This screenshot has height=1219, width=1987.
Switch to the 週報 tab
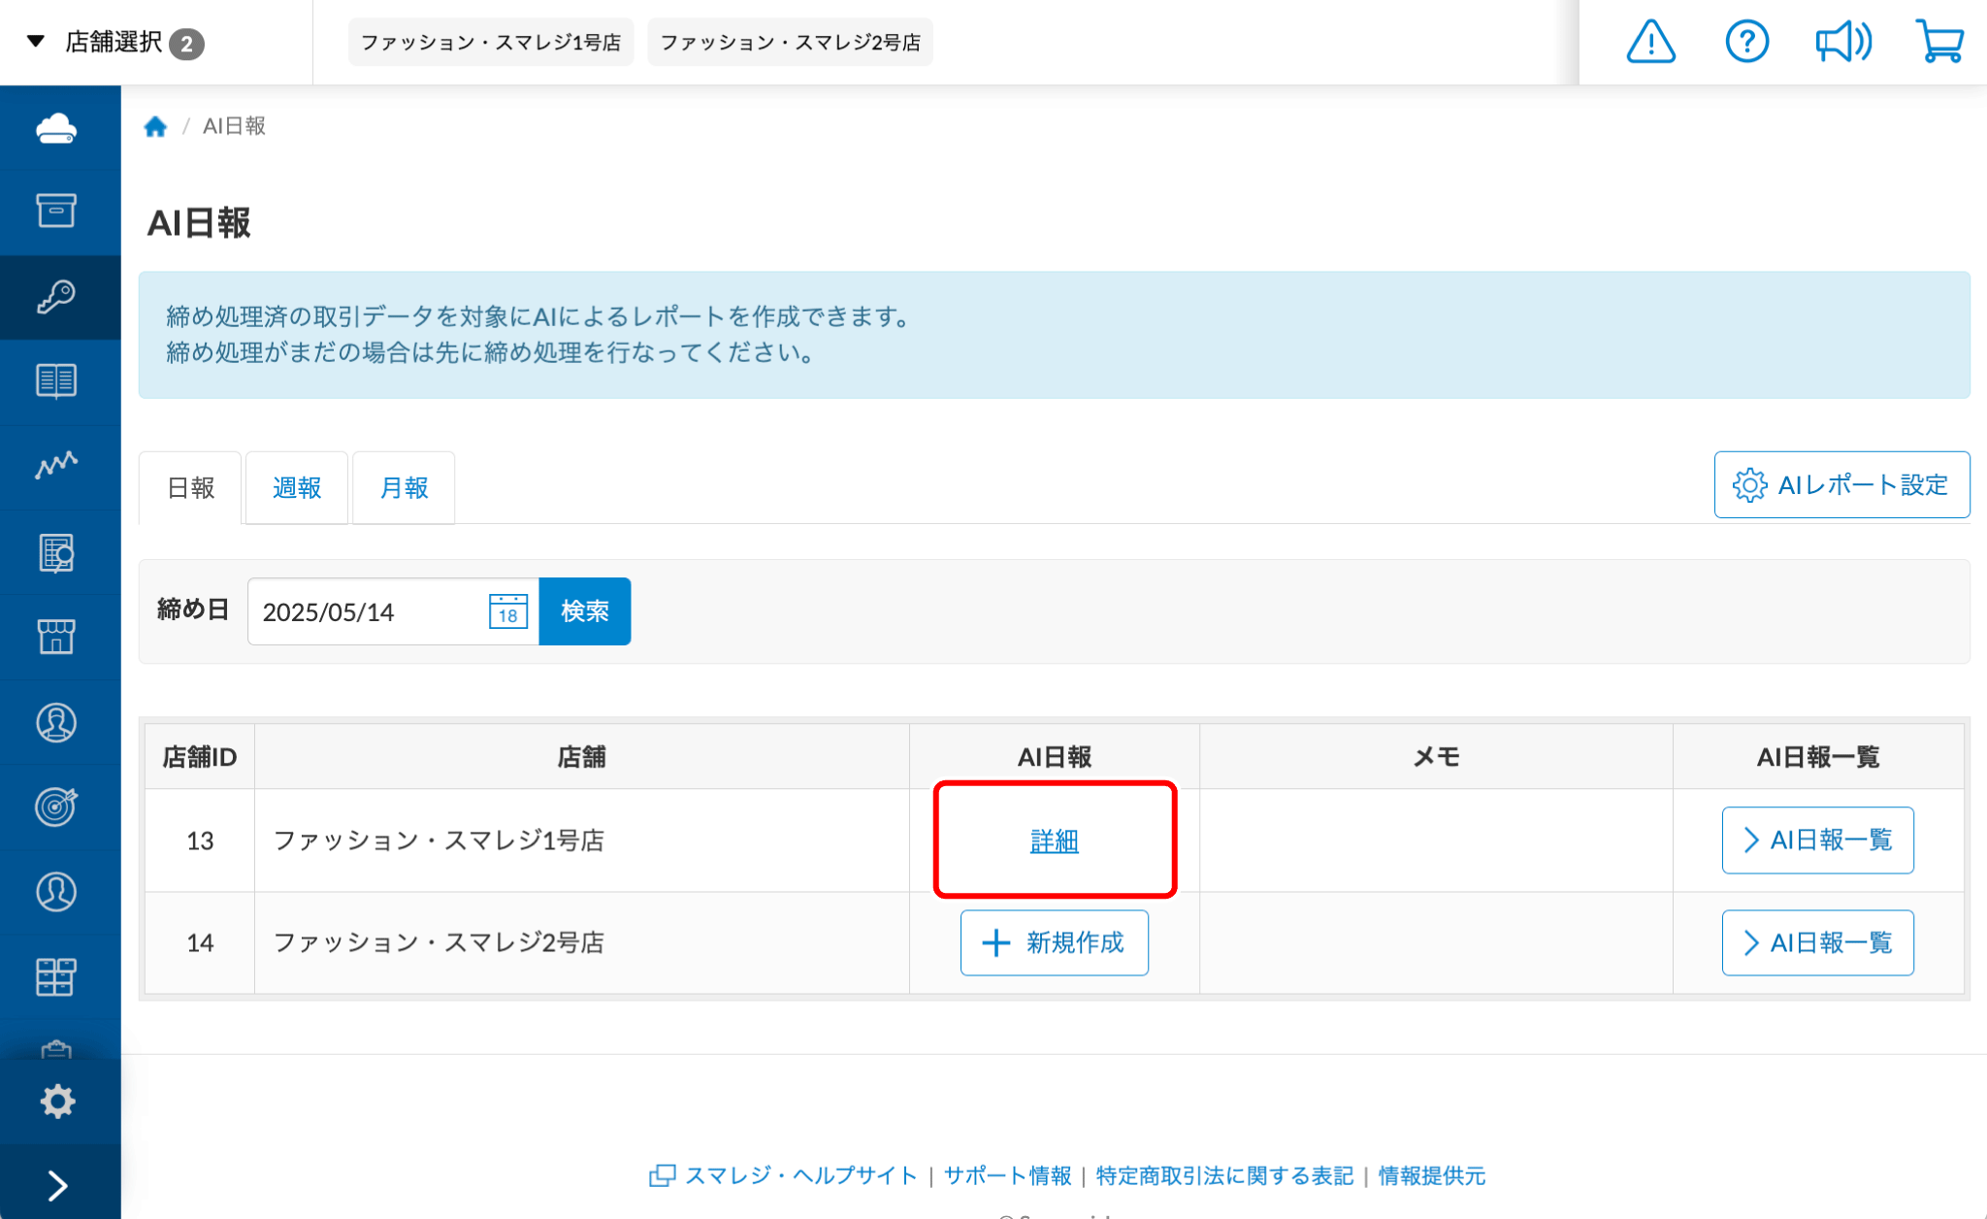pos(296,487)
